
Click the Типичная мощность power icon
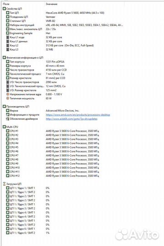[x=8, y=98]
